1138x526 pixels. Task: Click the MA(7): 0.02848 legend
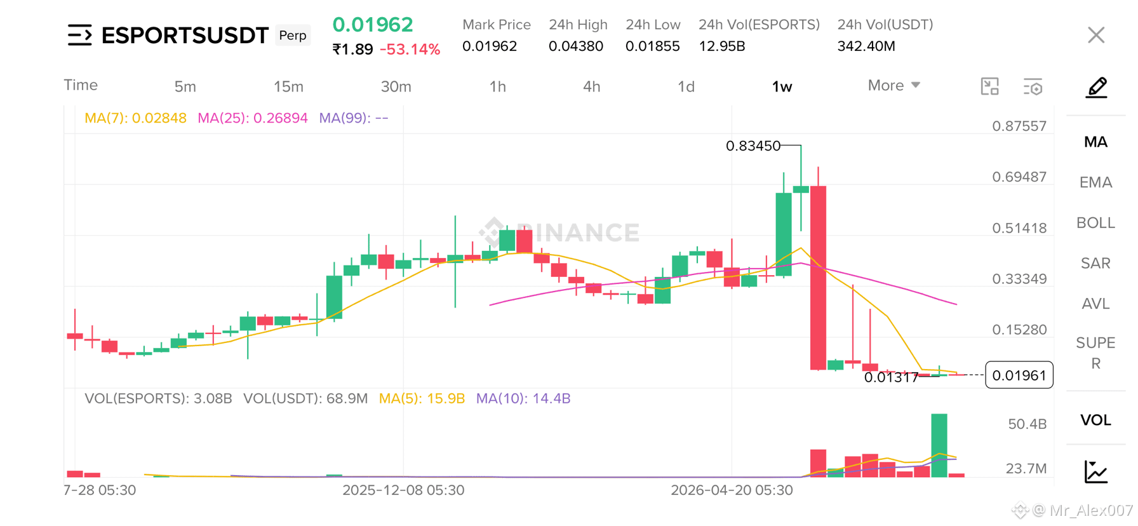pyautogui.click(x=135, y=118)
